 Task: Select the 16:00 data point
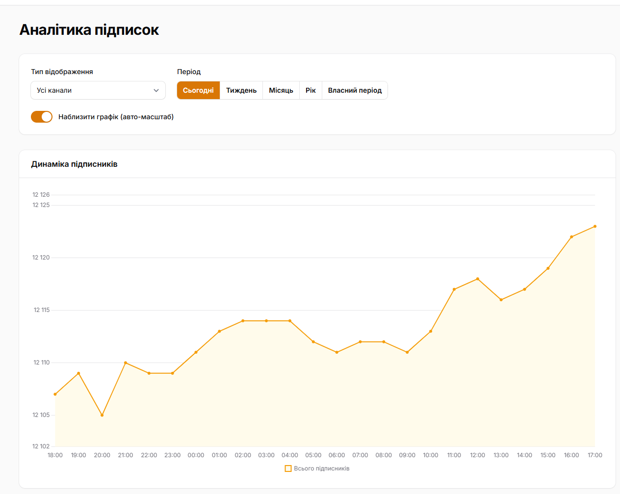point(571,237)
